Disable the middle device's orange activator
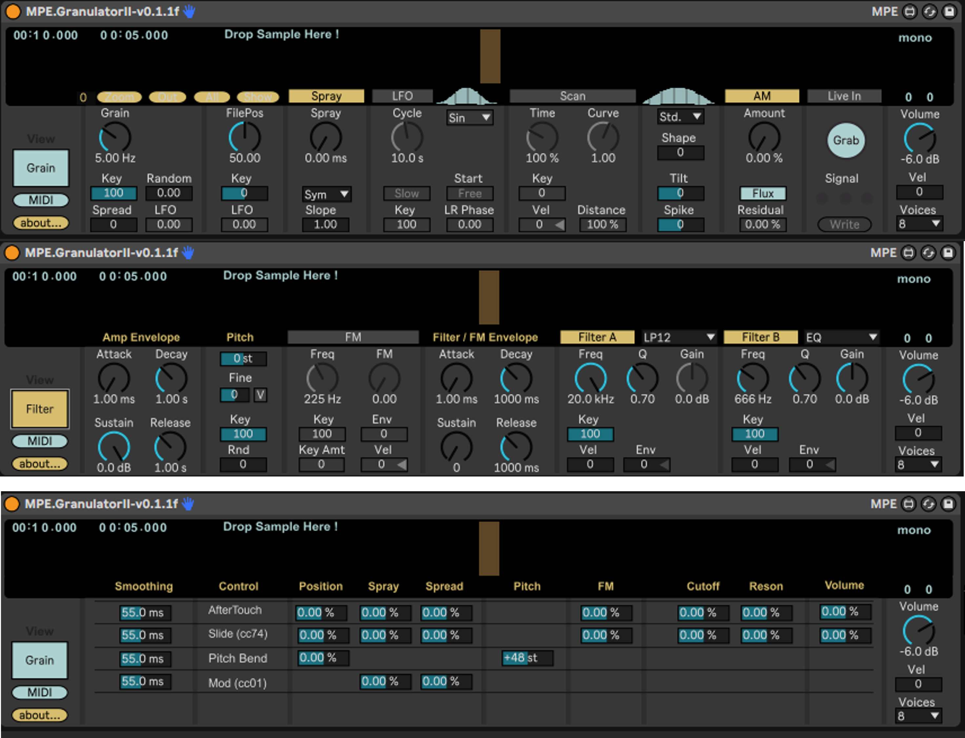 [12, 253]
